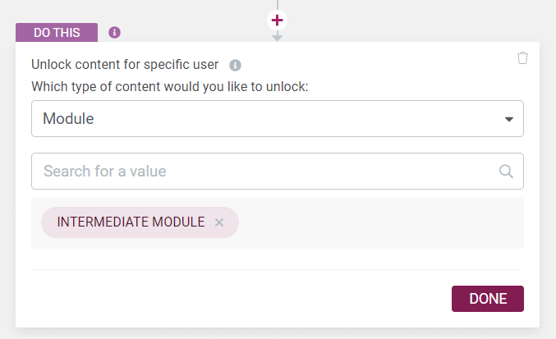Select the DO THIS tab label
The width and height of the screenshot is (556, 339).
coord(57,33)
